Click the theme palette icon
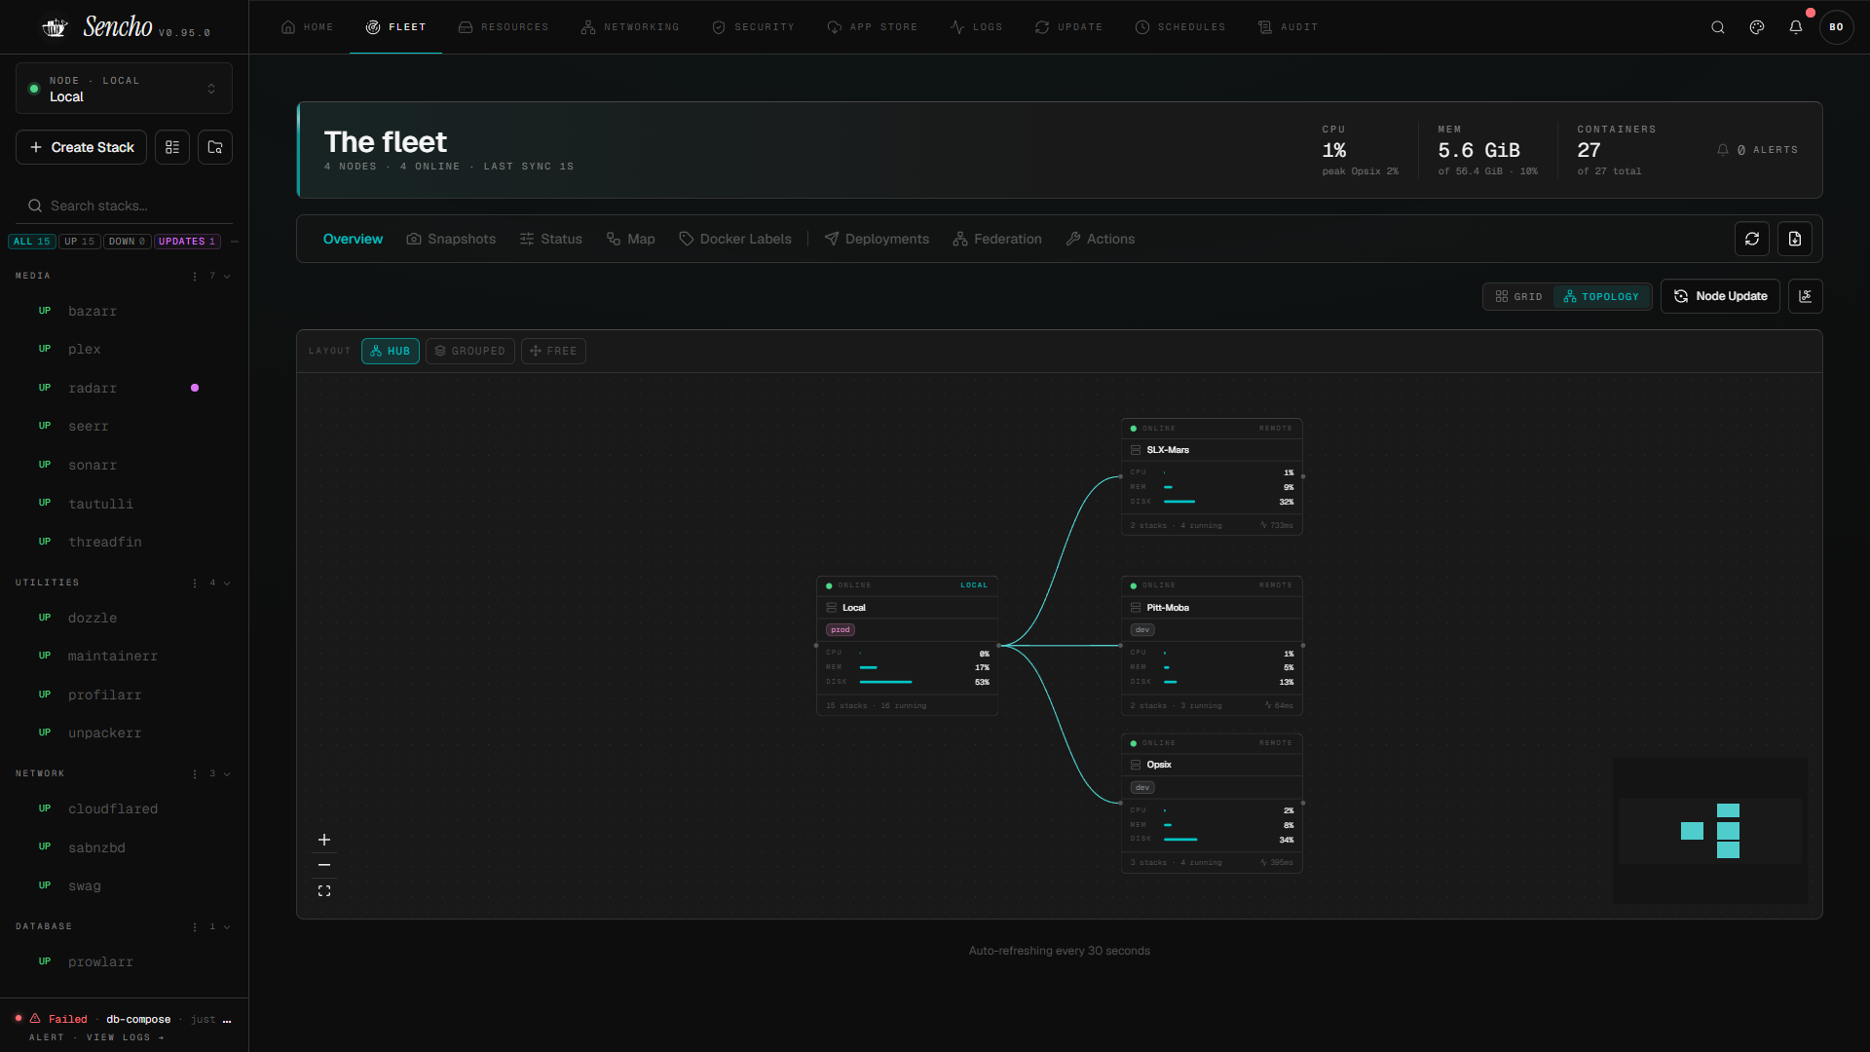 coord(1756,27)
